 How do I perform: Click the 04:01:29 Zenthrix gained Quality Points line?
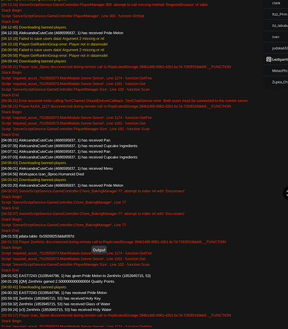click(x=58, y=282)
